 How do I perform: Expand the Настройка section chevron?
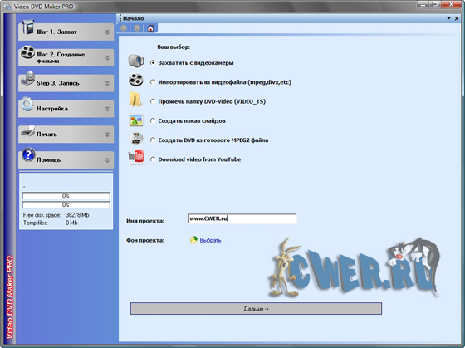click(x=107, y=109)
